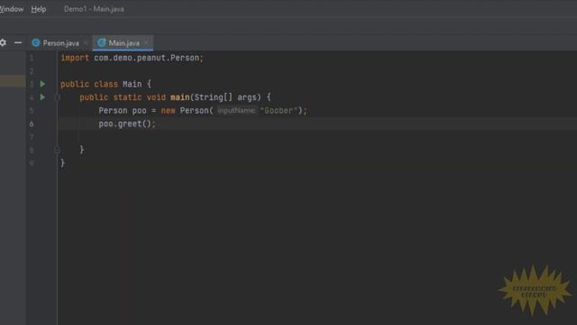Screen dimensions: 577x325
Task: Collapse the main method fold marker
Action: coord(57,97)
